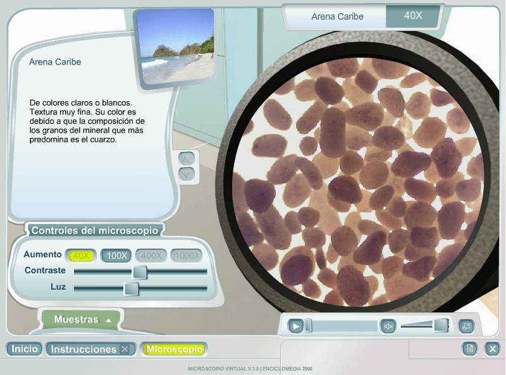Select the 40X aumento setting

81,255
